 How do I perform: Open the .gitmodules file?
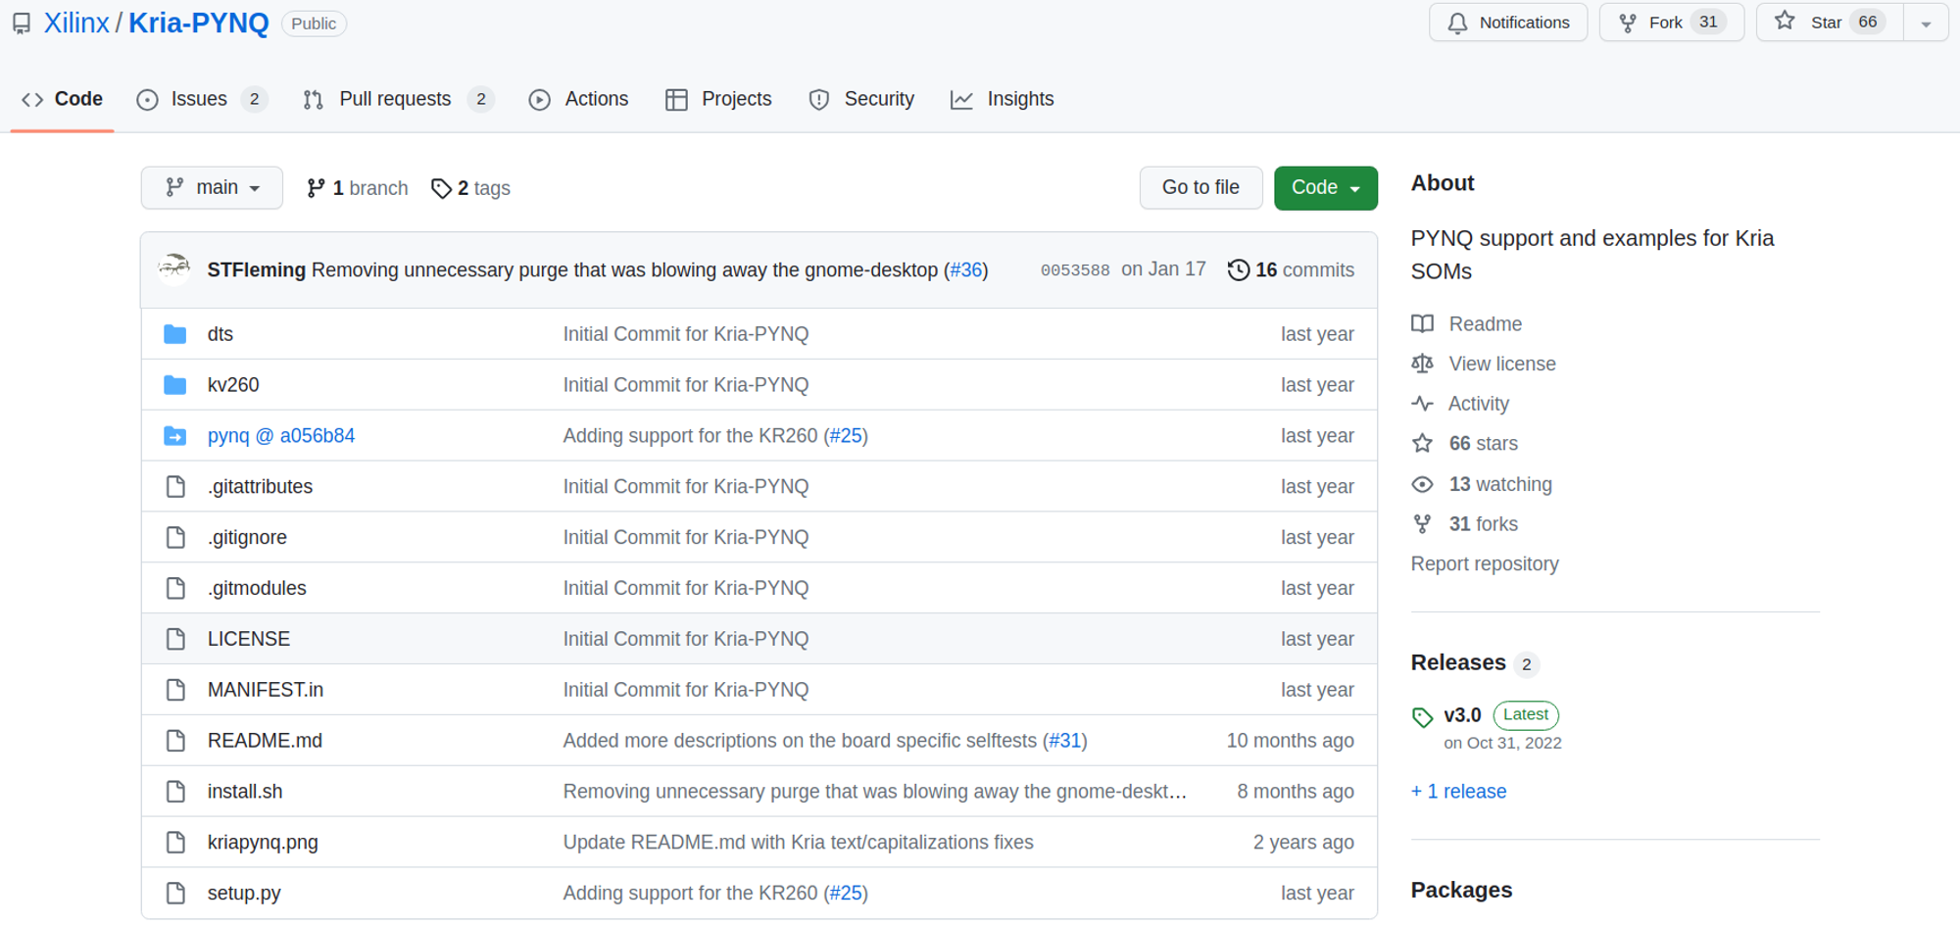[257, 589]
